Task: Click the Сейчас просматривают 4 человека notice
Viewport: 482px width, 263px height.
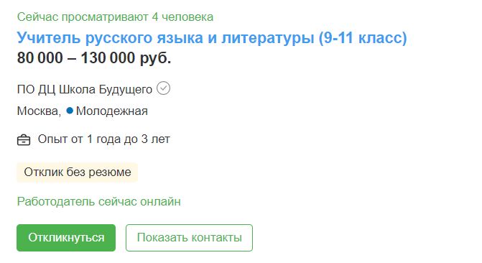Action: (x=115, y=17)
